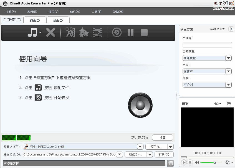
Task: Click the 打开(O) button
Action: pyautogui.click(x=164, y=154)
